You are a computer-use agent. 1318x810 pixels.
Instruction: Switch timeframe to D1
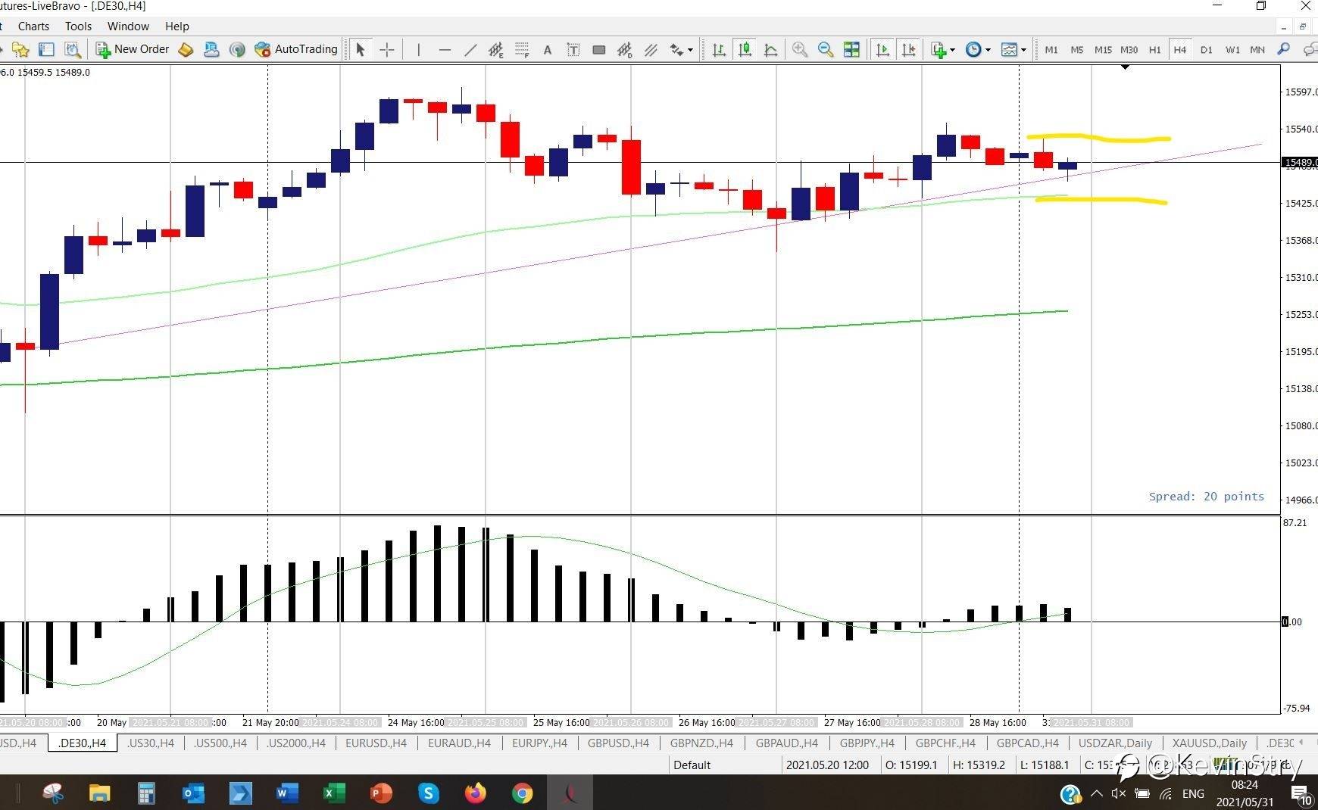point(1206,50)
